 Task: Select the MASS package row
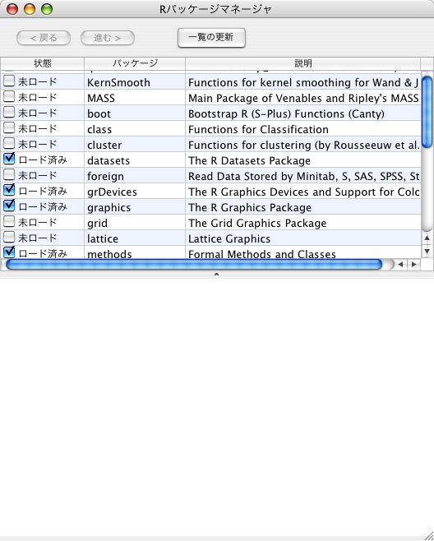point(210,98)
